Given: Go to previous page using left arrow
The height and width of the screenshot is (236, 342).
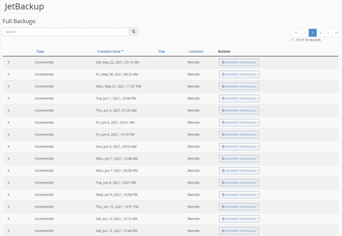Looking at the screenshot, I should [305, 32].
